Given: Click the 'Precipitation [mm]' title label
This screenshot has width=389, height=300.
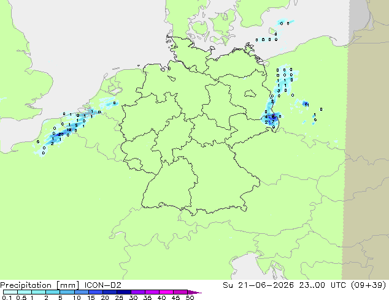Looking at the screenshot, I should click(39, 285).
